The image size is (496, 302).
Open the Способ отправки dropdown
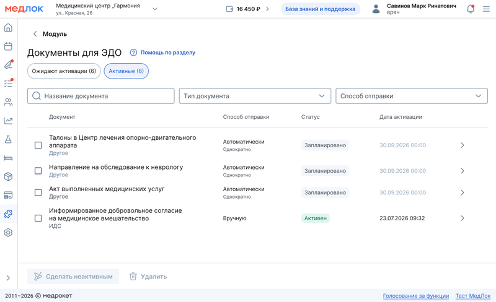(x=412, y=96)
